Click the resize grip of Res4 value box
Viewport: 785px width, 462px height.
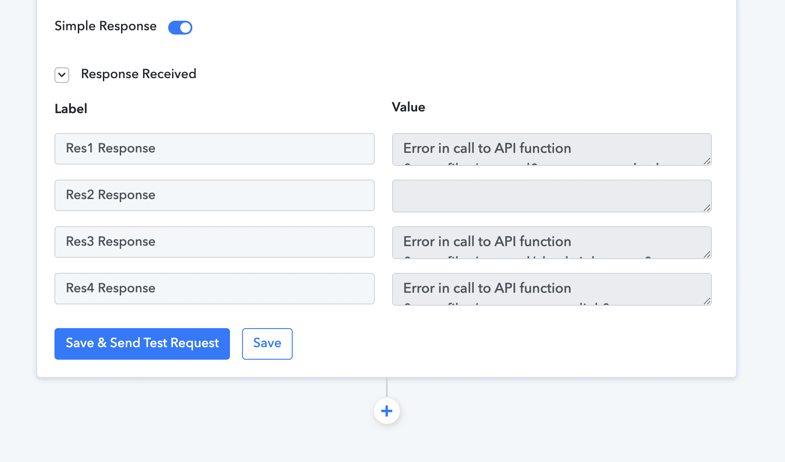coord(707,301)
